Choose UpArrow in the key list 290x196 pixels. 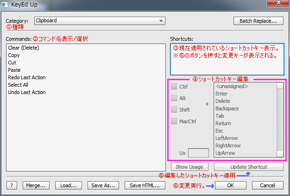click(x=246, y=153)
